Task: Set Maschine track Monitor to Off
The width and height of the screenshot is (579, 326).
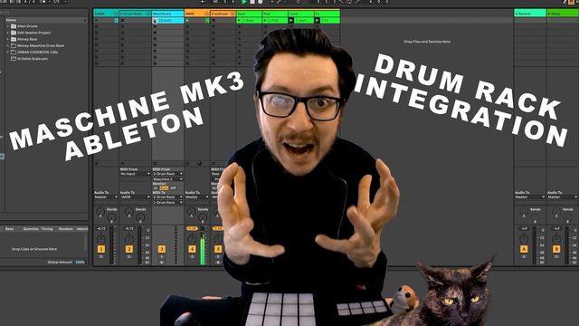Action: tap(173, 188)
